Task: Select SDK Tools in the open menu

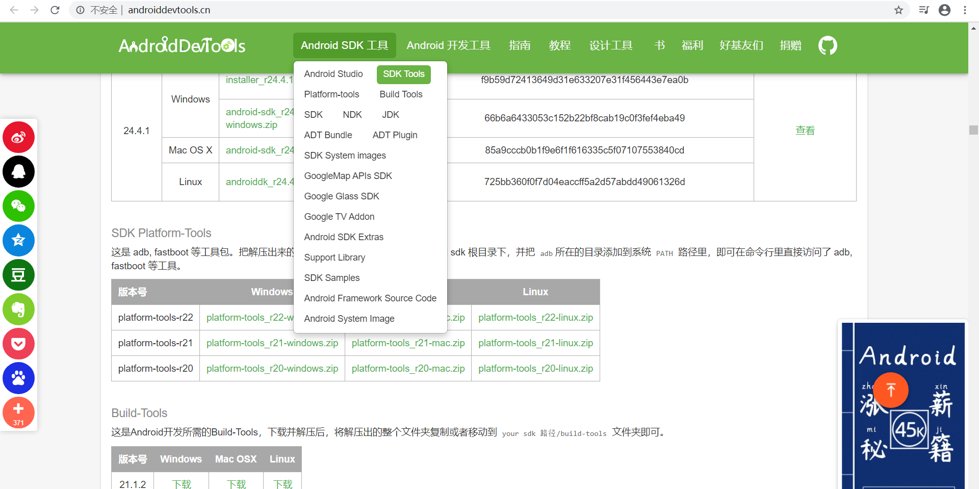Action: click(403, 74)
